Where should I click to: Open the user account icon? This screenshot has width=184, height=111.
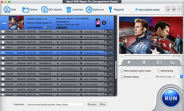click(168, 10)
